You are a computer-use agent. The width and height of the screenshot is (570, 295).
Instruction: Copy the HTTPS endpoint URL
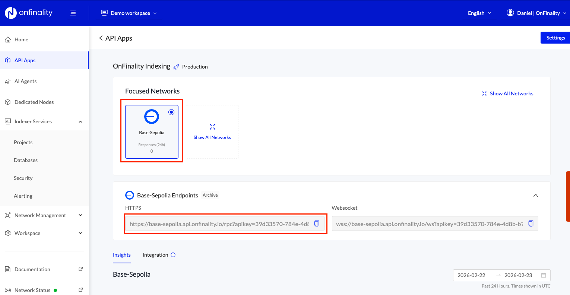[x=317, y=223]
